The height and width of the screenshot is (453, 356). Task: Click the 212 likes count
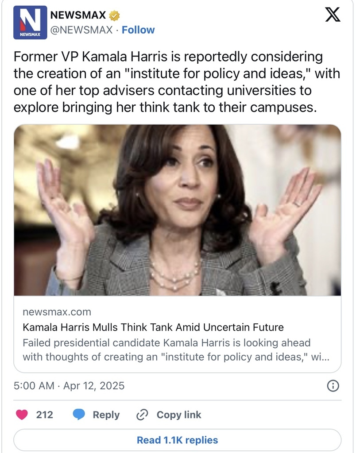pos(44,415)
